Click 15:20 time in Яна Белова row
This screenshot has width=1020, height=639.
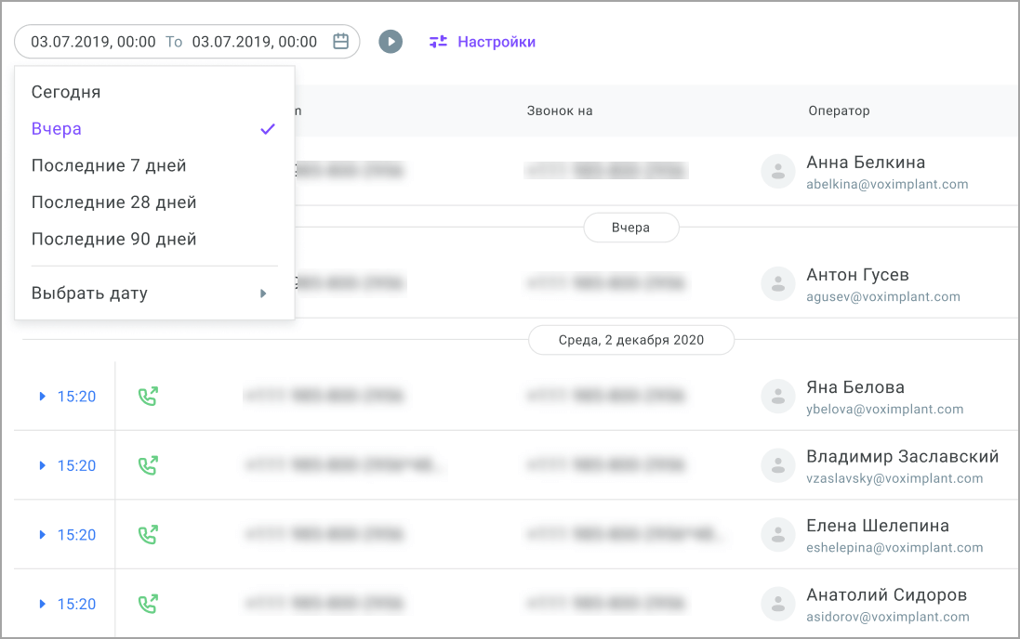point(77,397)
